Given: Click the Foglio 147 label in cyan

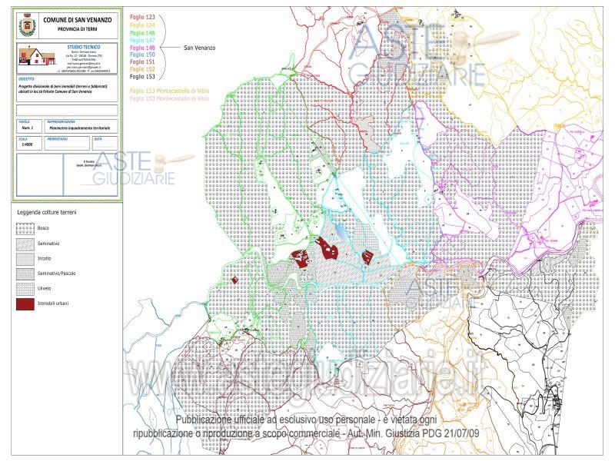Looking at the screenshot, I should pyautogui.click(x=142, y=40).
